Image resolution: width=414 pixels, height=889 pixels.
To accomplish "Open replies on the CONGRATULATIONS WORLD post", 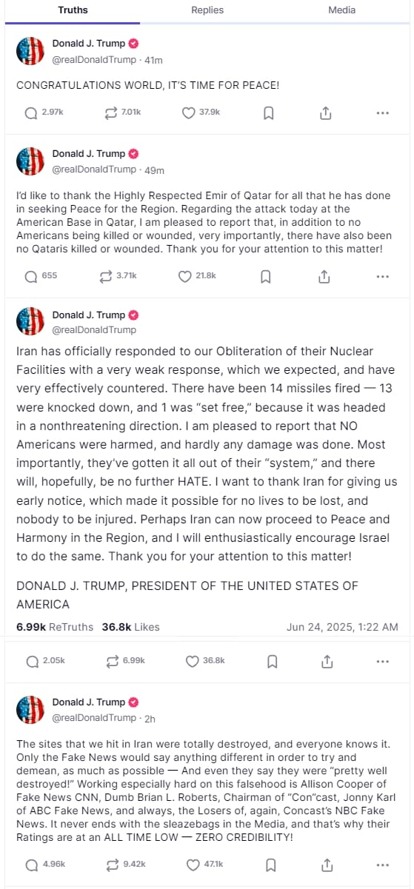I will click(44, 113).
